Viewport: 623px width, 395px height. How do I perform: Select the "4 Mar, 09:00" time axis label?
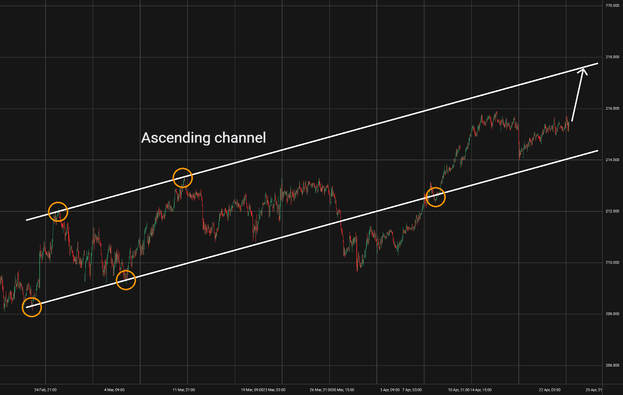114,390
